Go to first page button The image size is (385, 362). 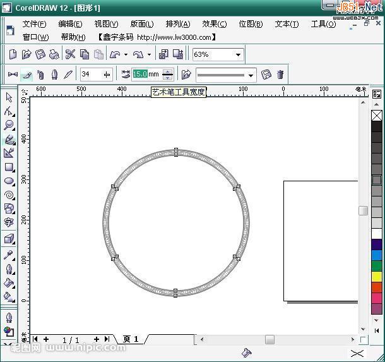(35, 339)
